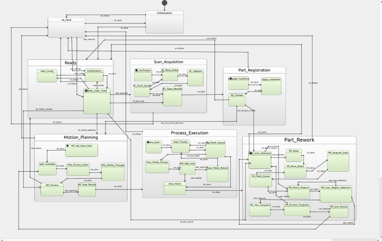Select the MP_Set_Input_Data state
382x241 pixels.
pyautogui.click(x=81, y=150)
